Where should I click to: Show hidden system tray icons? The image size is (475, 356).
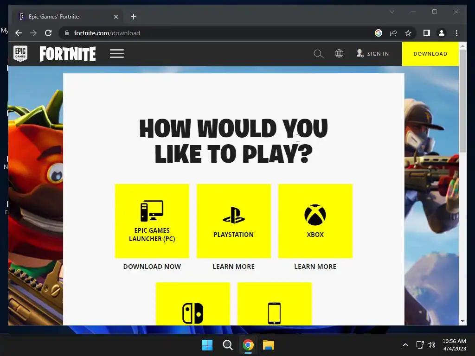[405, 345]
